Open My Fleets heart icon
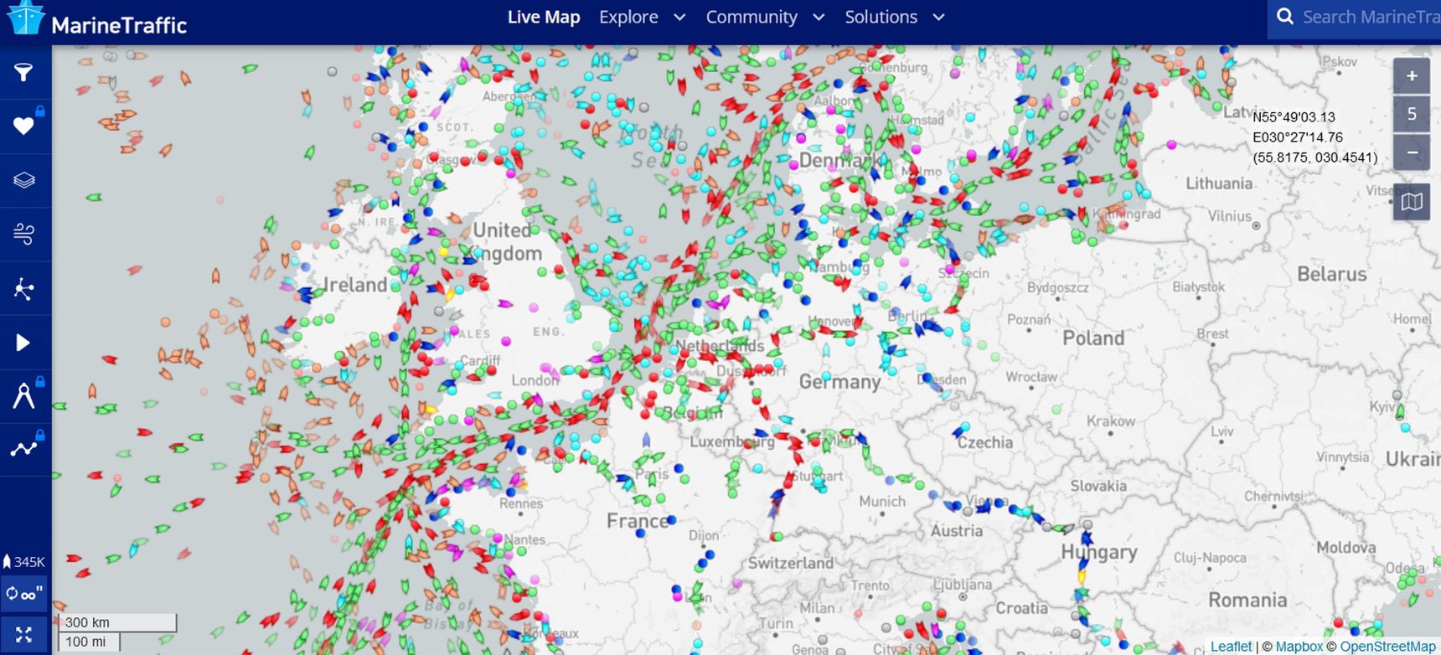The height and width of the screenshot is (655, 1441). coord(23,126)
